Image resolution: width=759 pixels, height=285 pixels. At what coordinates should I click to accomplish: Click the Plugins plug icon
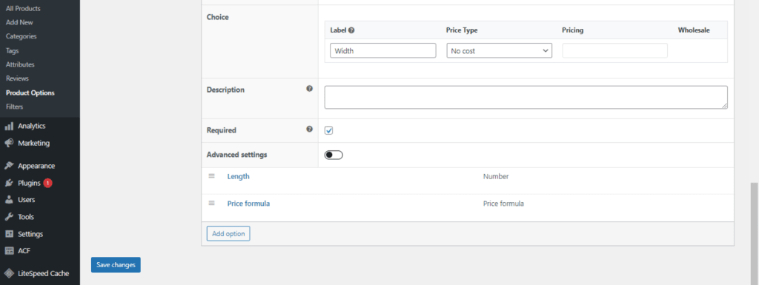click(9, 183)
